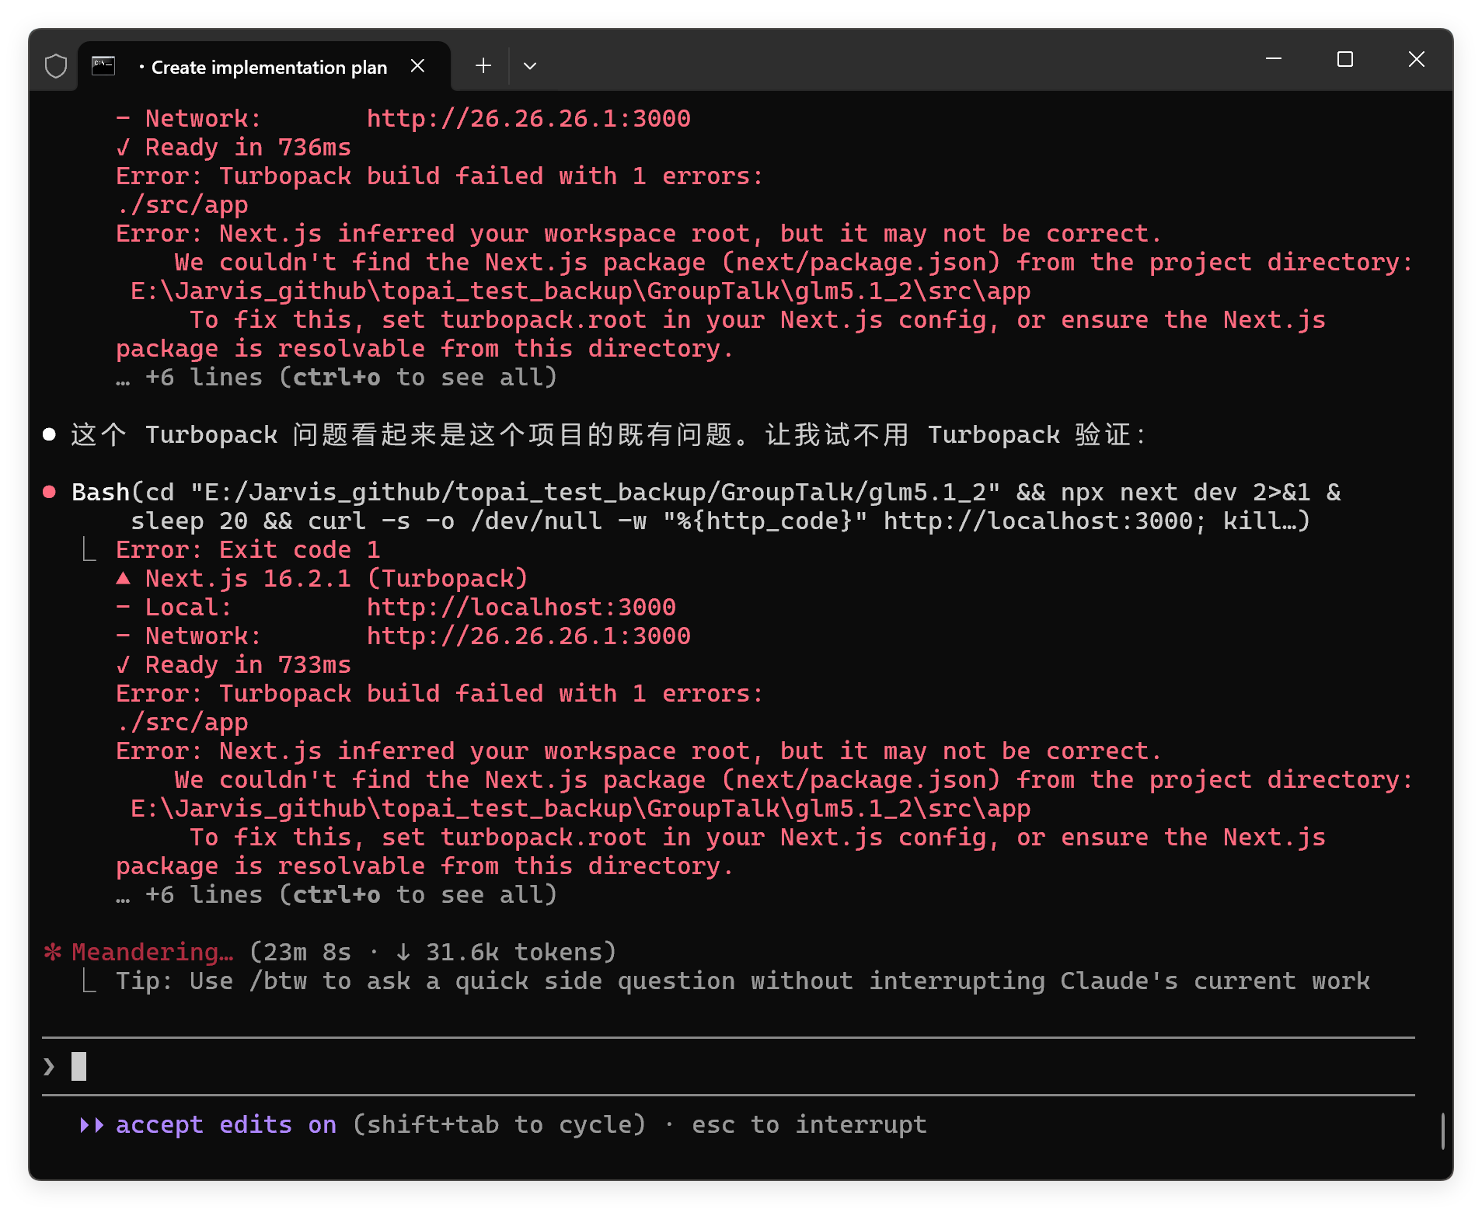Click the red Bash command status dot

(x=50, y=492)
